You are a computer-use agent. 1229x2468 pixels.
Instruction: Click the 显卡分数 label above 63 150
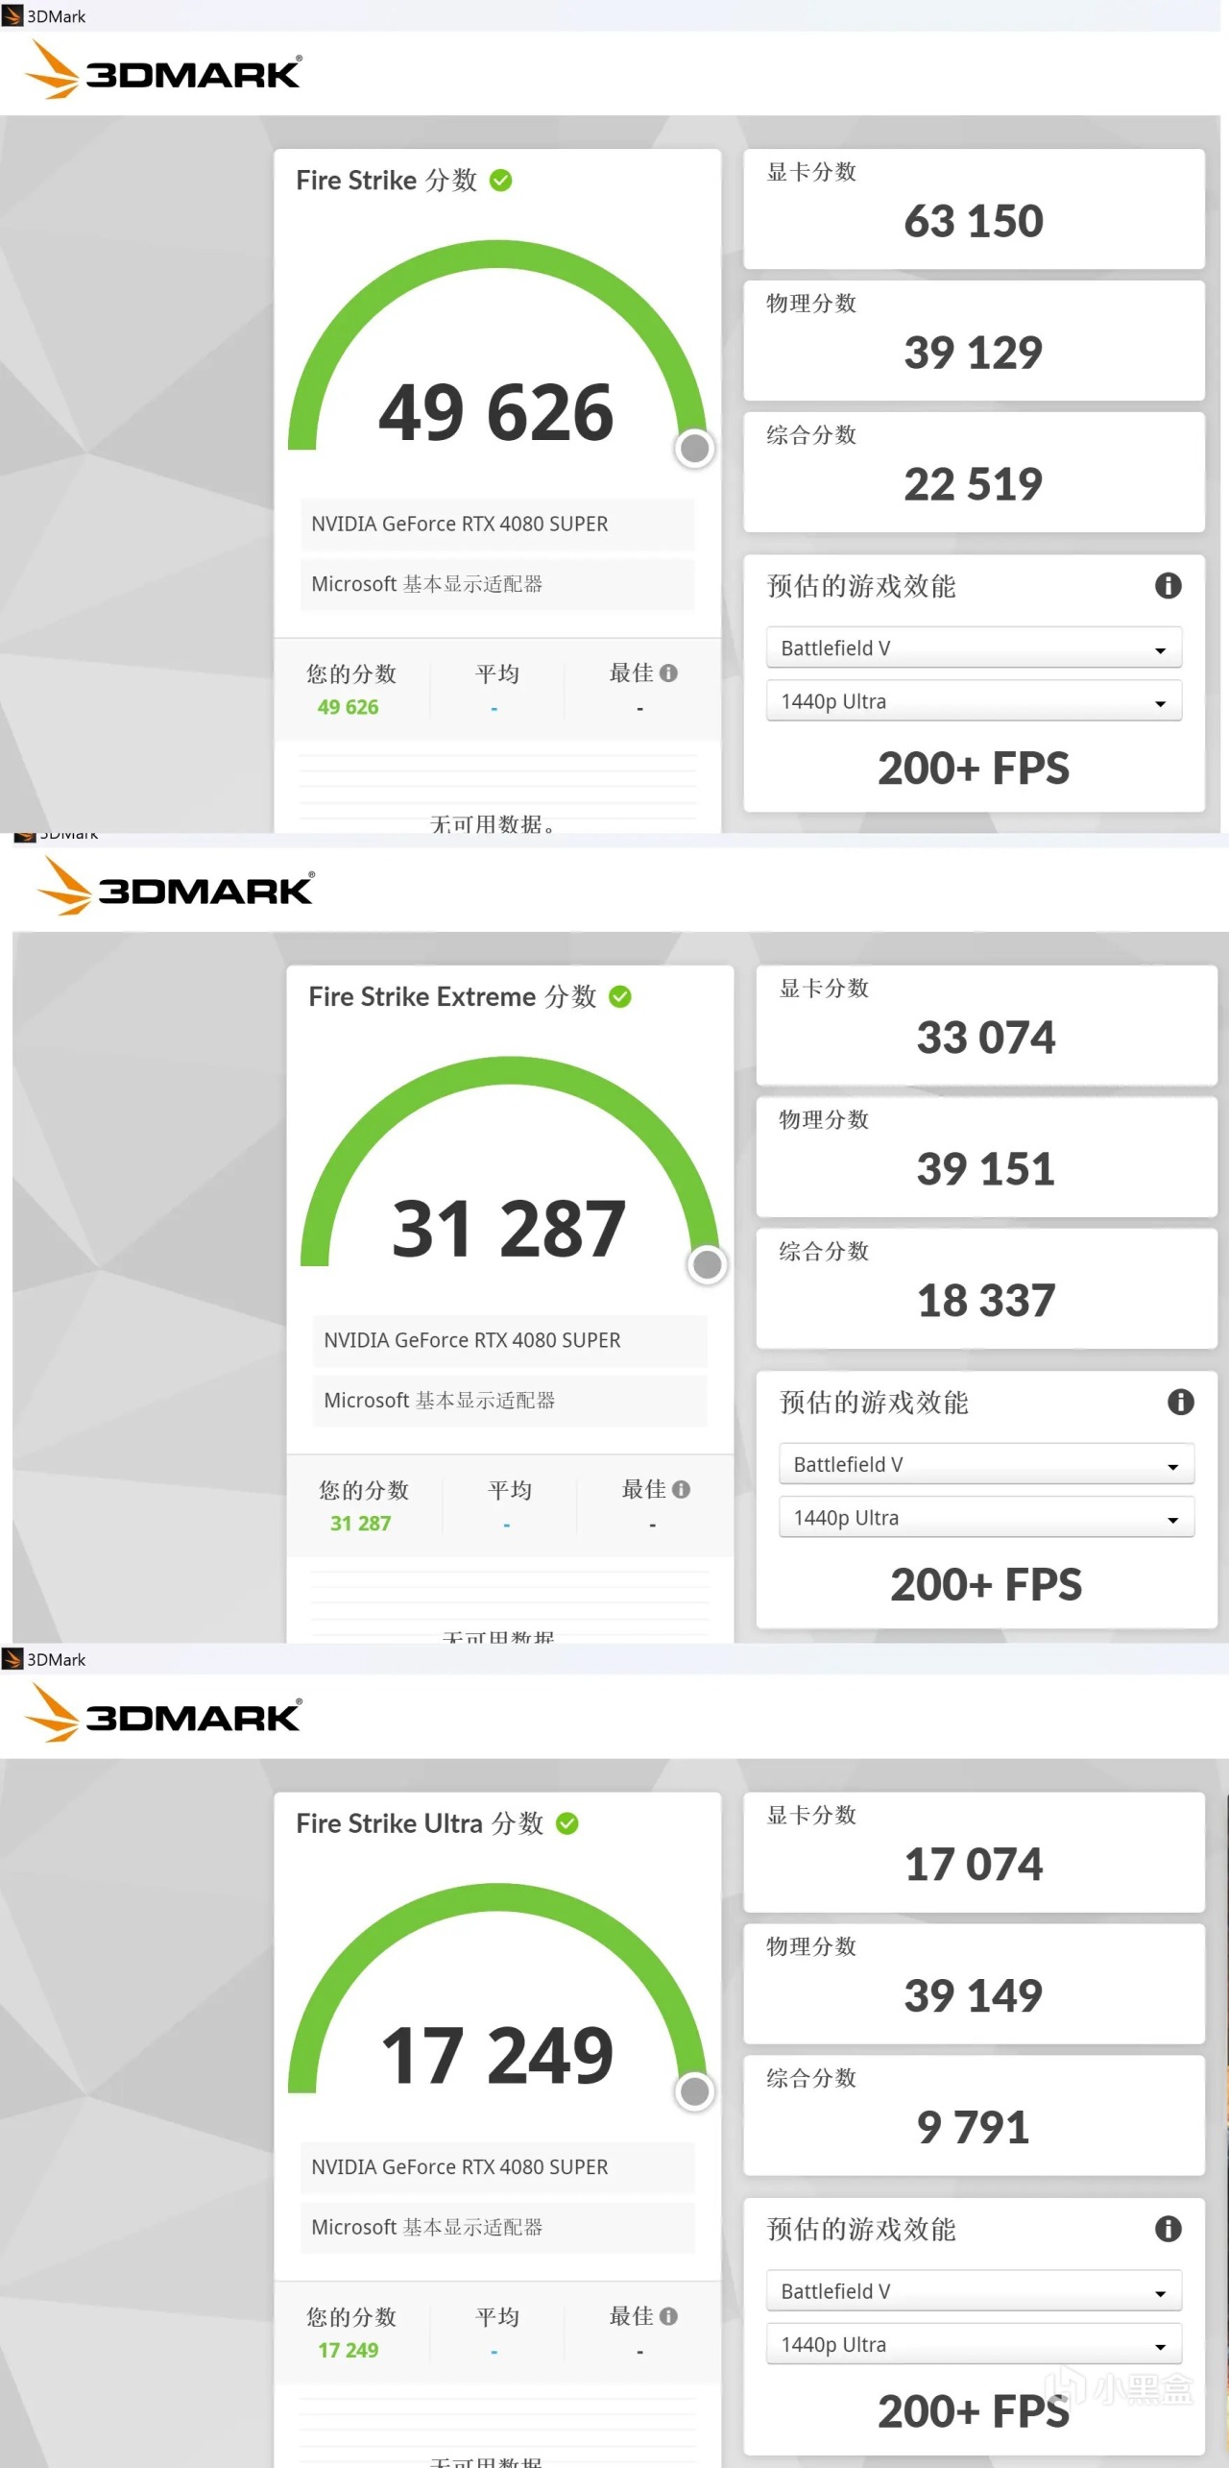tap(811, 172)
